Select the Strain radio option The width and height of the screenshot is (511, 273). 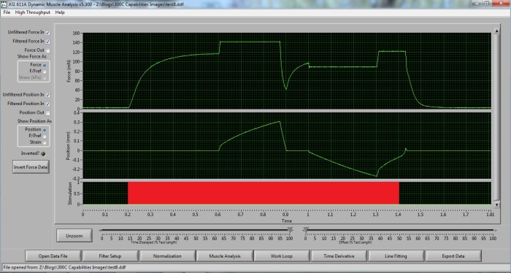pyautogui.click(x=45, y=142)
